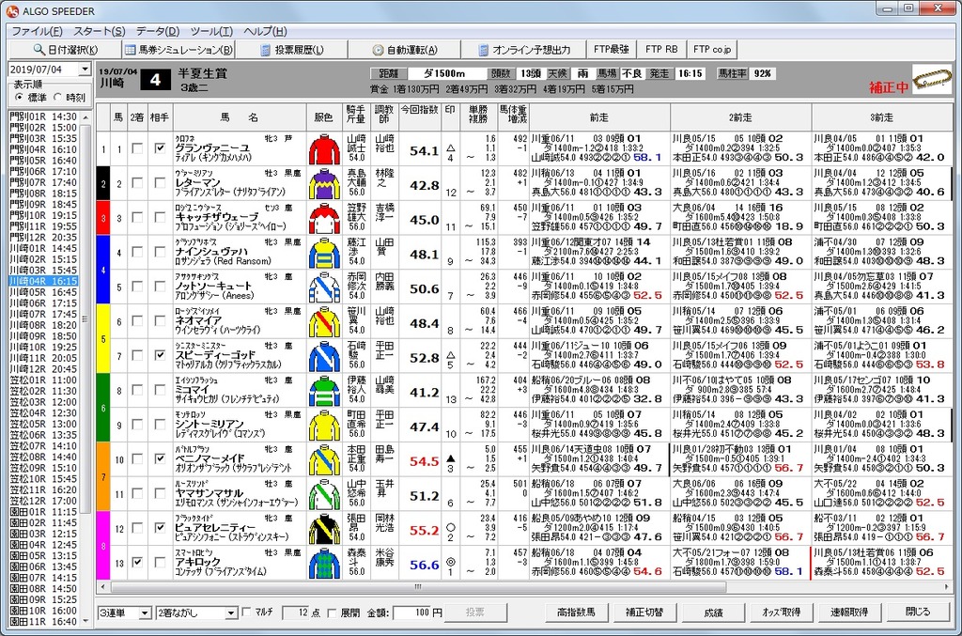This screenshot has height=636, width=962.
Task: Click the 閉じる button
Action: tap(918, 613)
